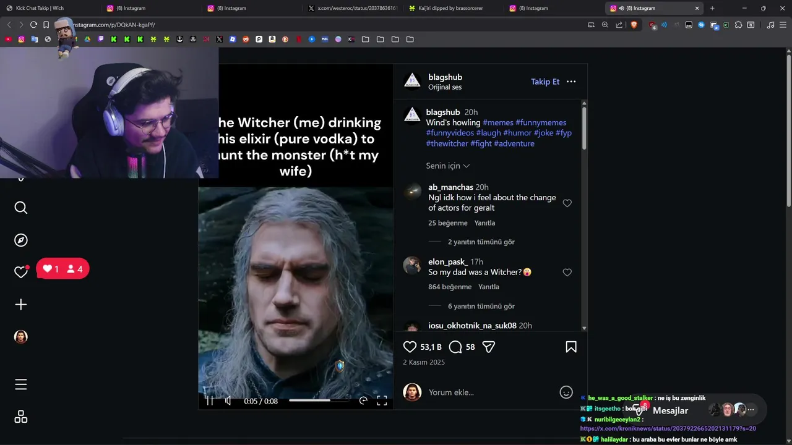
Task: Open the #thewitcher hashtag link
Action: pyautogui.click(x=447, y=143)
